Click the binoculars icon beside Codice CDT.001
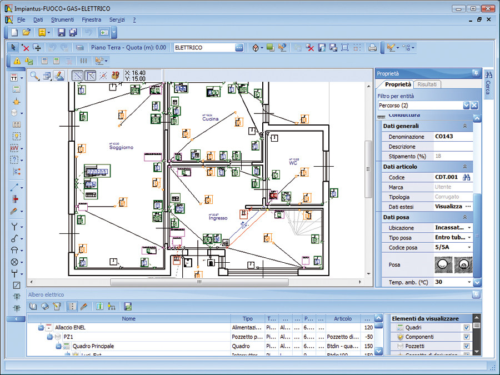500x375 pixels. pos(467,177)
